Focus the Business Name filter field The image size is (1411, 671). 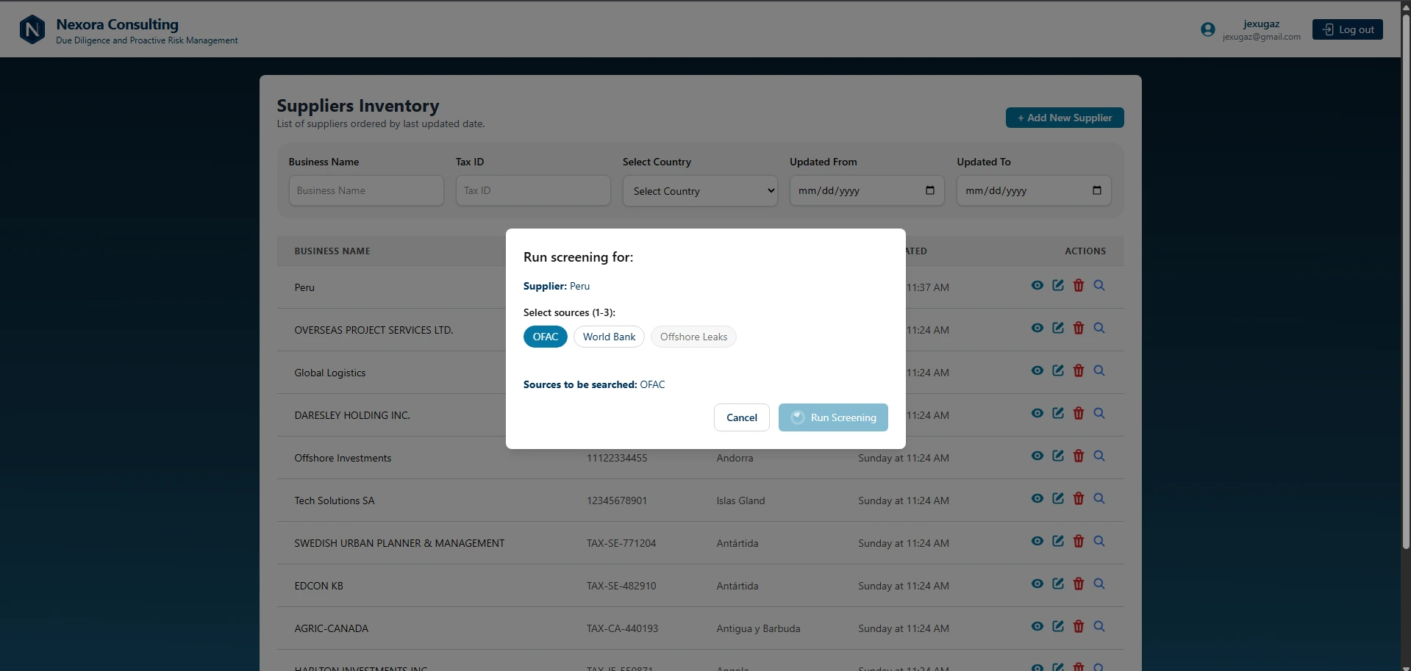pyautogui.click(x=366, y=190)
